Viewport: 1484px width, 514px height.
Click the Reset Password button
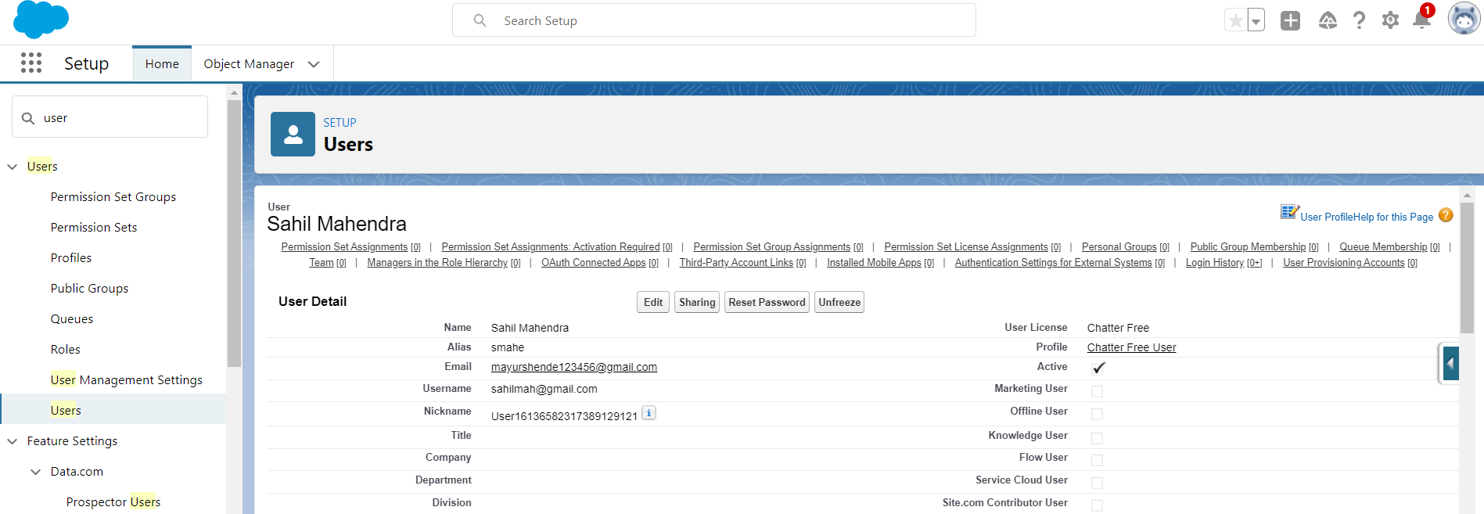coord(767,303)
